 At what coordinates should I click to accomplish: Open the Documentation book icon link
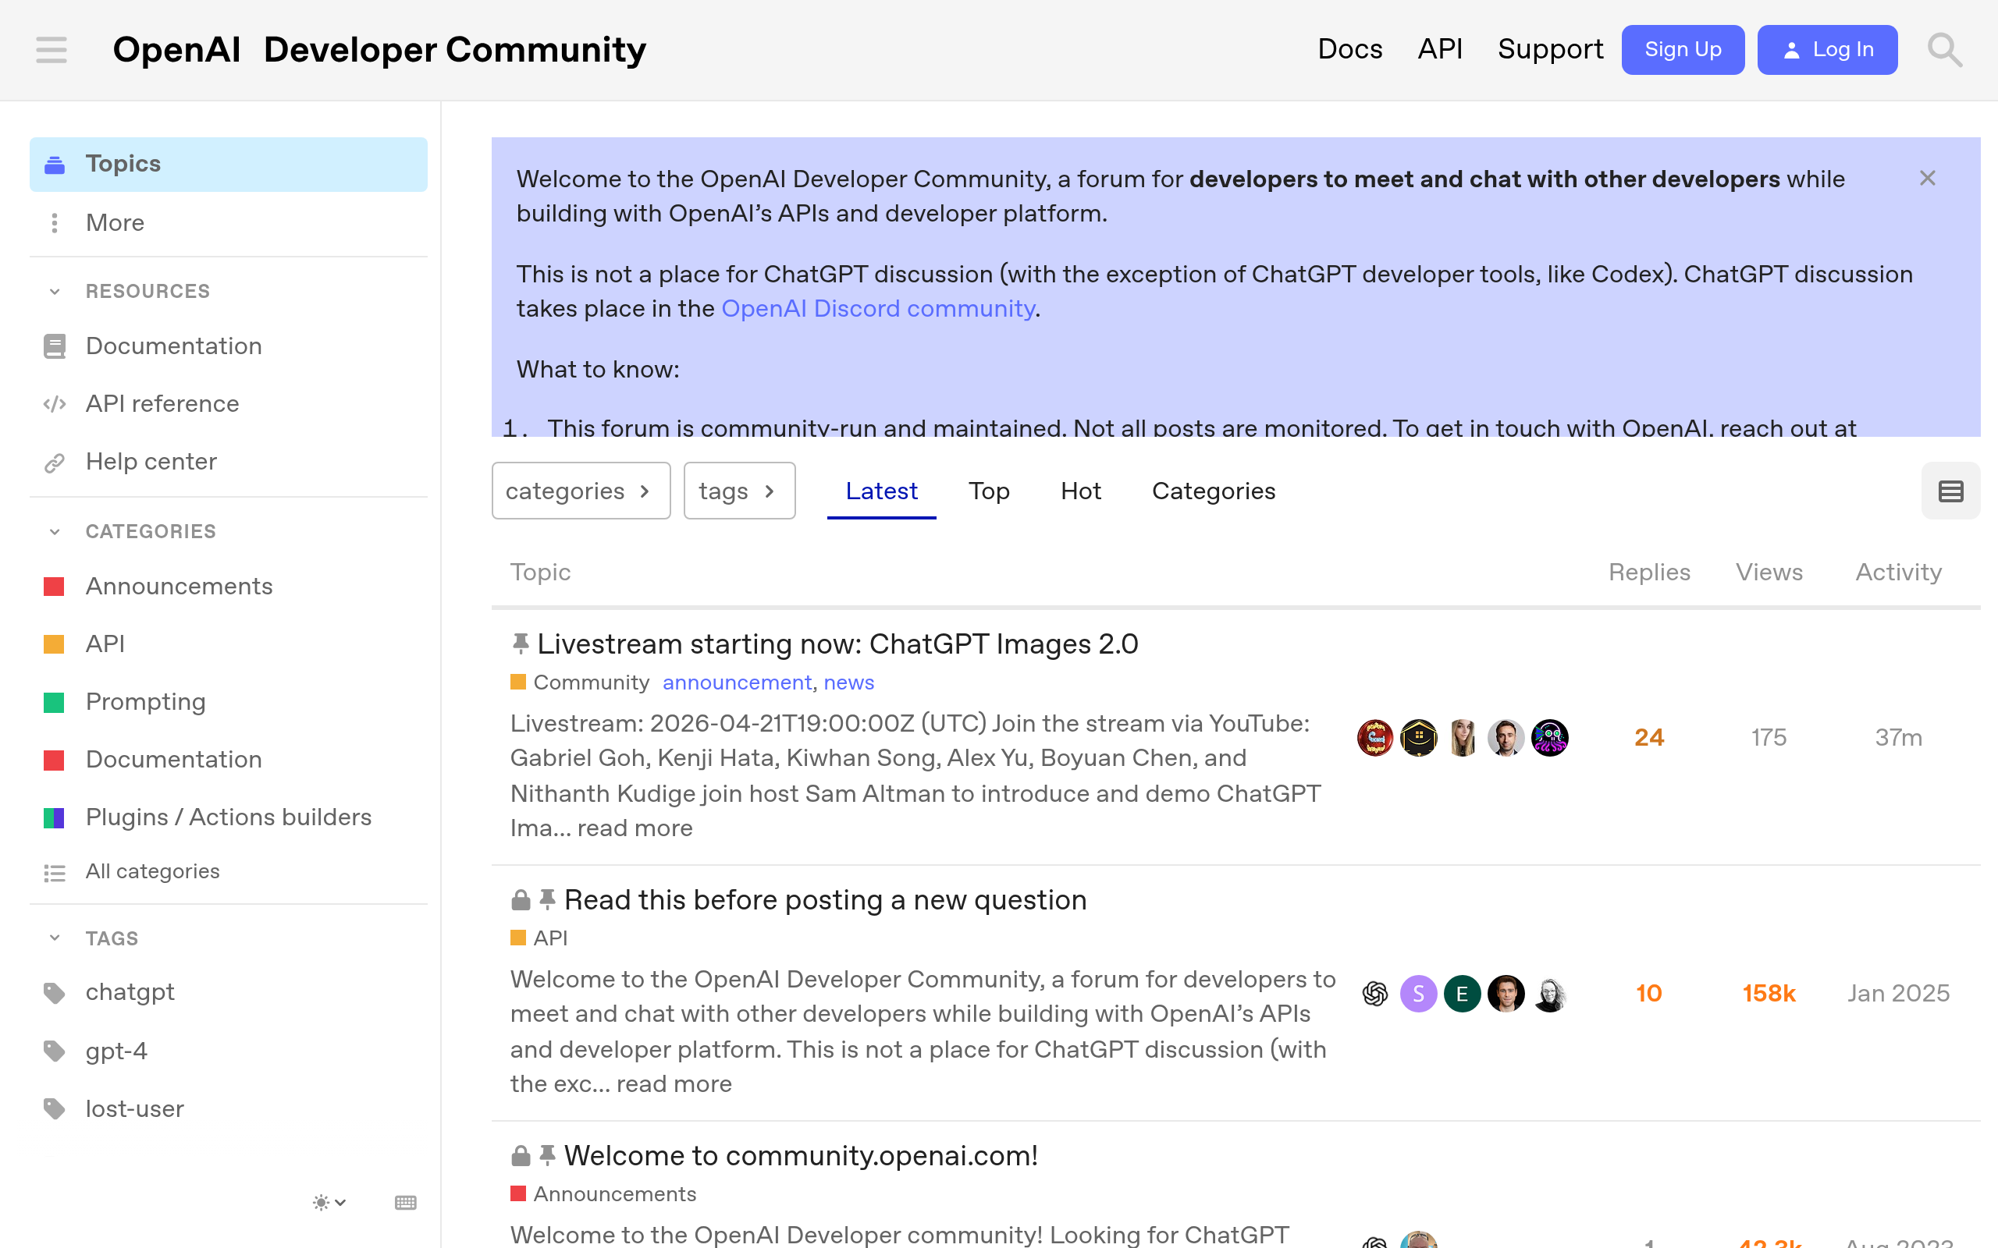tap(55, 346)
